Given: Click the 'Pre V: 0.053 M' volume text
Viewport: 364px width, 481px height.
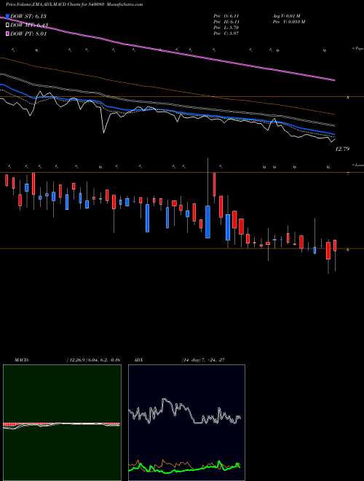Looking at the screenshot, I should click(288, 22).
